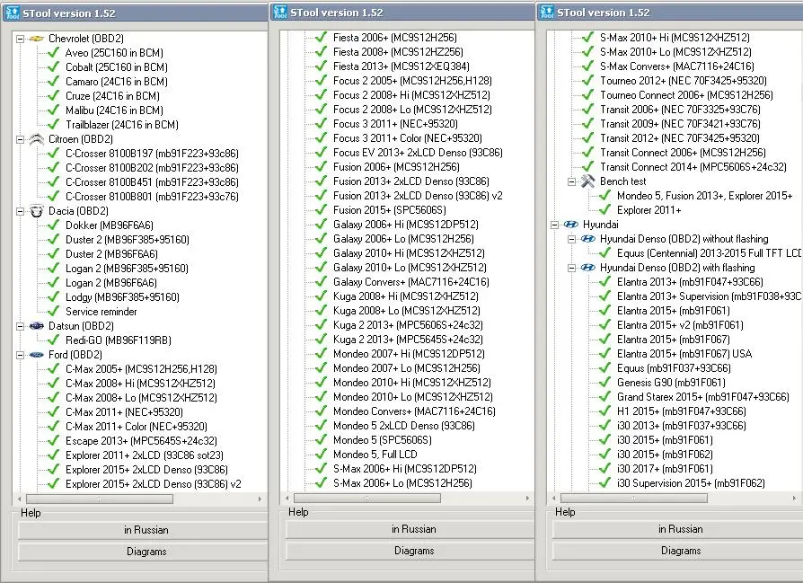Click 'in Russian' button in right window

pyautogui.click(x=677, y=529)
